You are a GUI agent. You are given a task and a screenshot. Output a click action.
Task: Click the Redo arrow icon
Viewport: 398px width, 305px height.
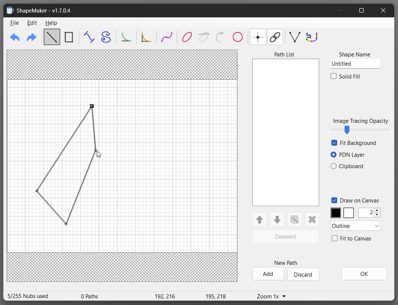[x=32, y=37]
